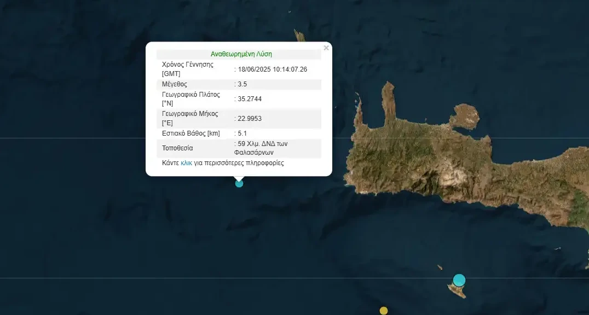The width and height of the screenshot is (589, 315).
Task: Click the 'Μέγεθος' label row
Action: click(175, 84)
